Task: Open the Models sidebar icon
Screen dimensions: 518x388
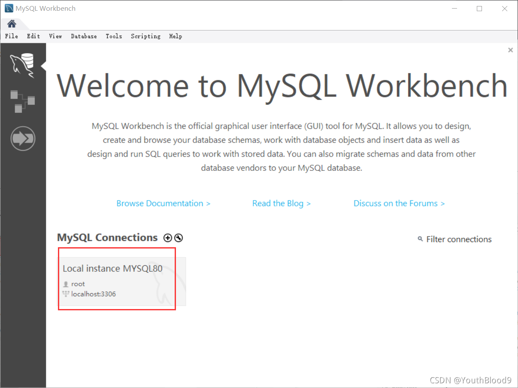Action: click(x=23, y=102)
